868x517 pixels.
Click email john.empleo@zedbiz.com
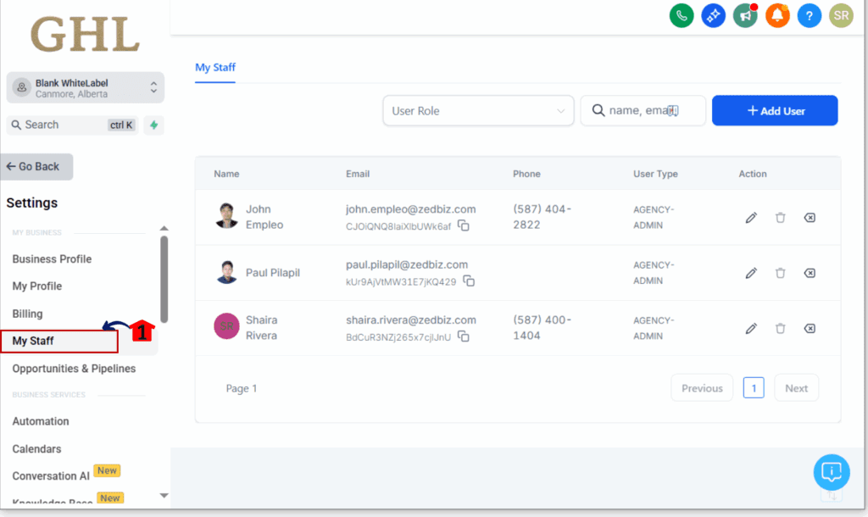click(411, 209)
